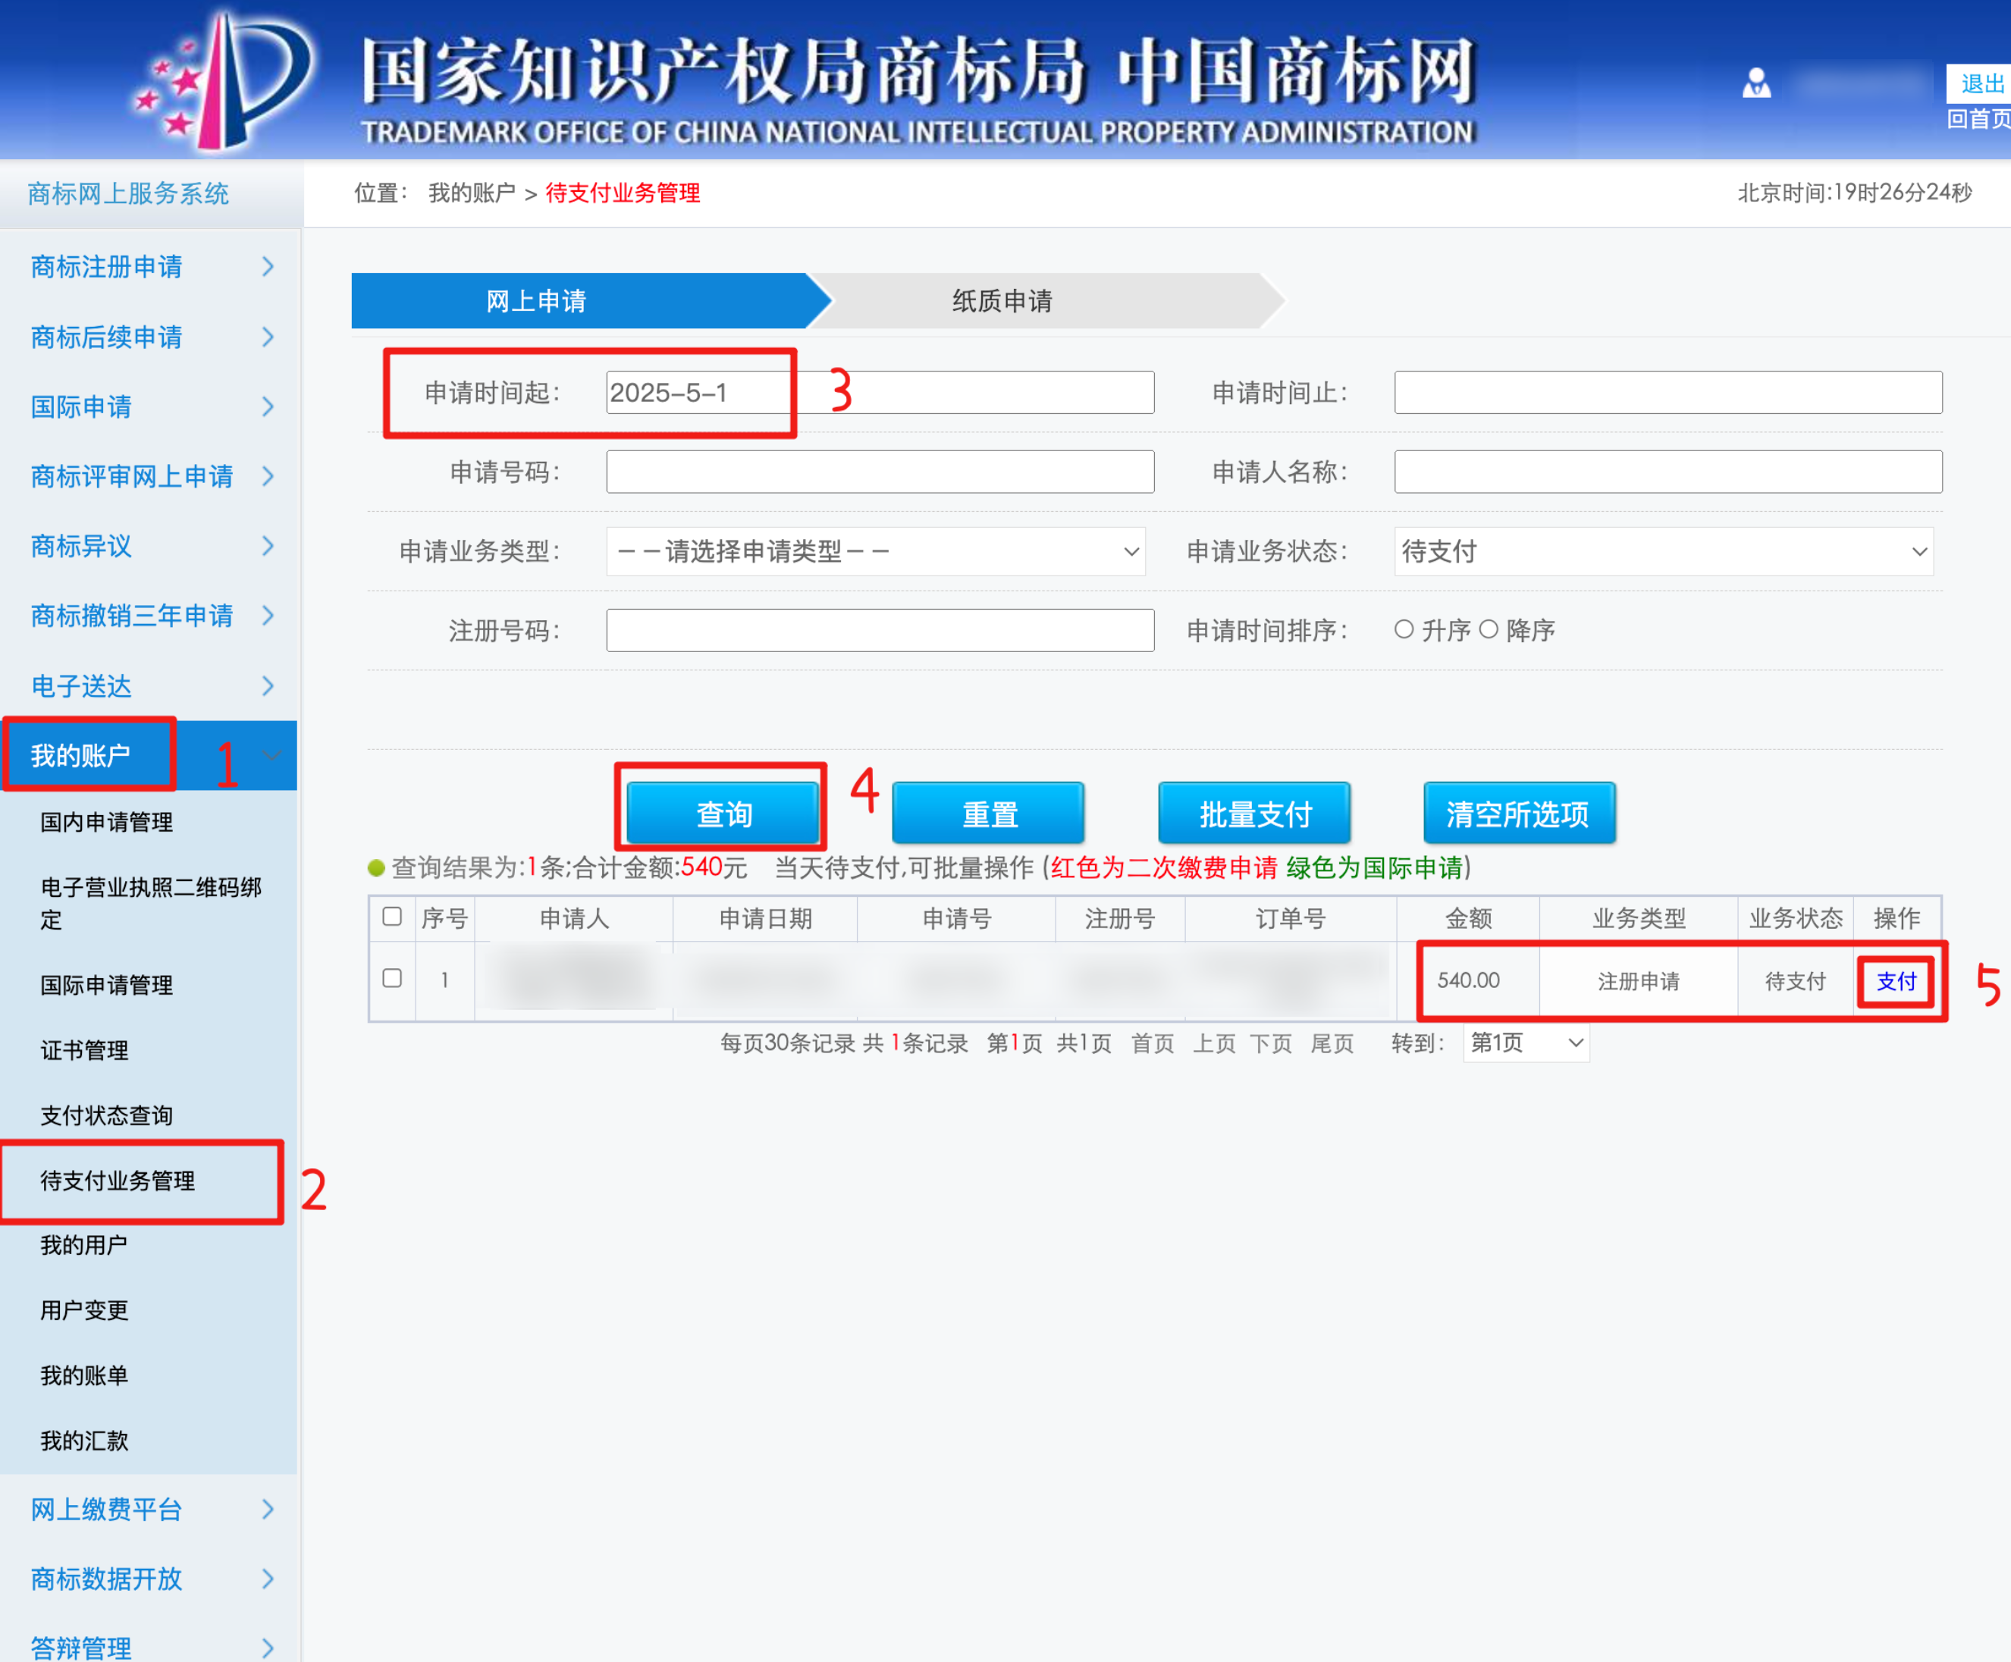Open 我的用户 in sidebar
2011x1662 pixels.
tap(84, 1244)
